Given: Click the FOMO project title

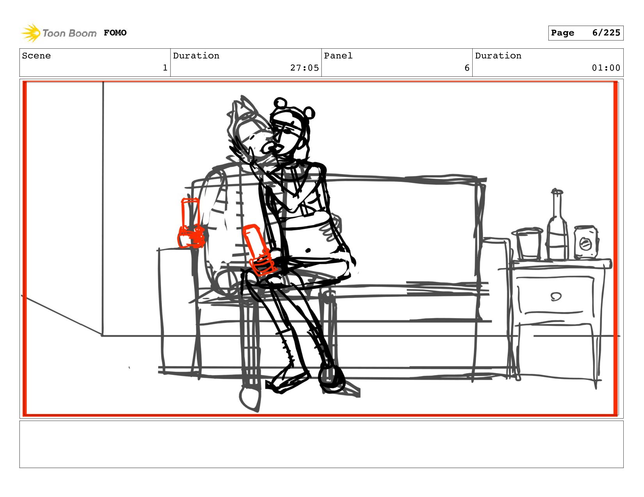Looking at the screenshot, I should pyautogui.click(x=115, y=33).
